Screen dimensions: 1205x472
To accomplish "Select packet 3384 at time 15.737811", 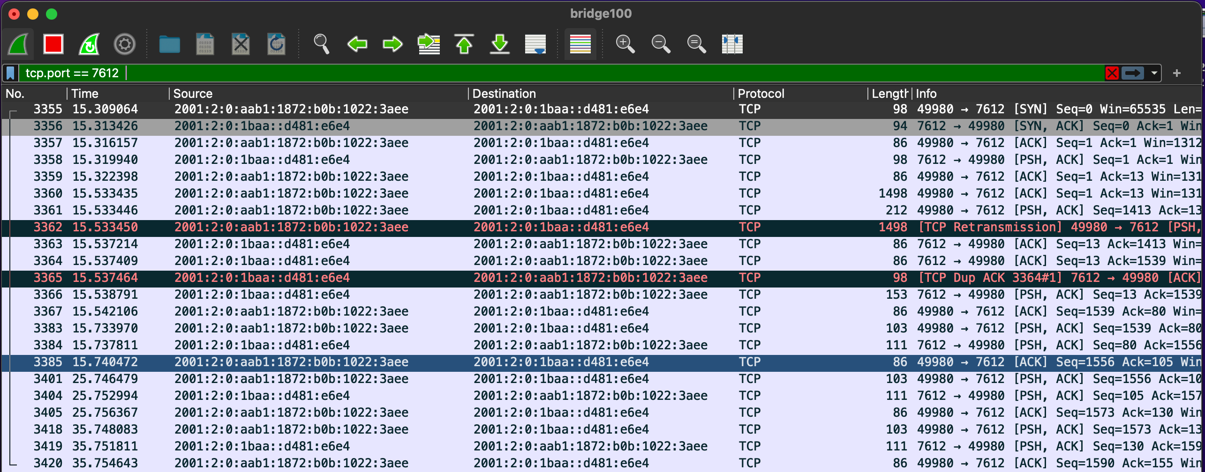I will (x=602, y=345).
